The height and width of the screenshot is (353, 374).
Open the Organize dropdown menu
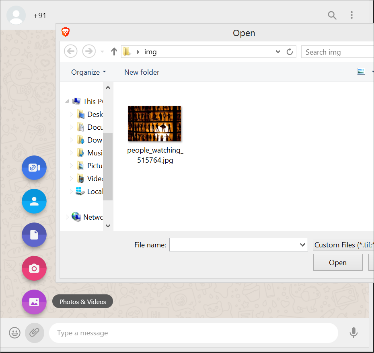pyautogui.click(x=88, y=72)
